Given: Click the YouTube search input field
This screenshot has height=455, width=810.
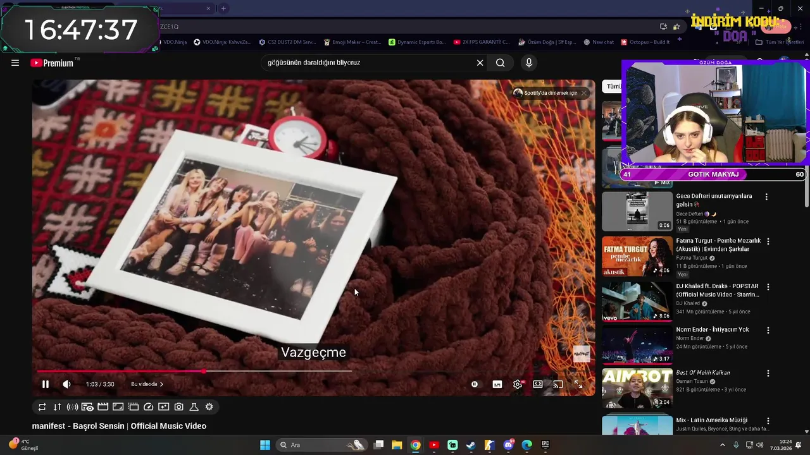Looking at the screenshot, I should (370, 63).
